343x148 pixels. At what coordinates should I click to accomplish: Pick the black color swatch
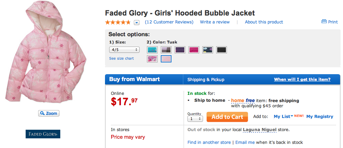[x=221, y=50]
